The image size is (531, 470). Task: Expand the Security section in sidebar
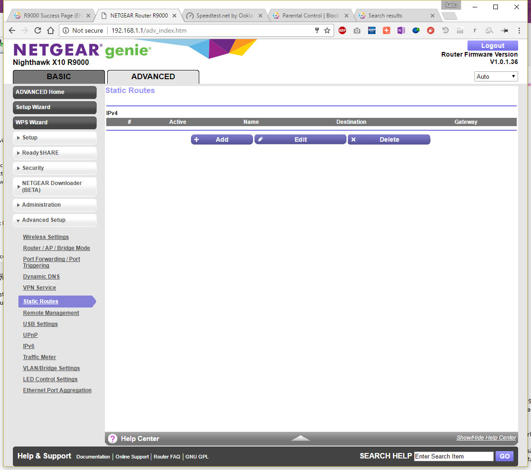point(55,168)
